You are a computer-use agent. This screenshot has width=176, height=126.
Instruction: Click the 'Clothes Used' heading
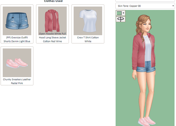tap(53, 1)
